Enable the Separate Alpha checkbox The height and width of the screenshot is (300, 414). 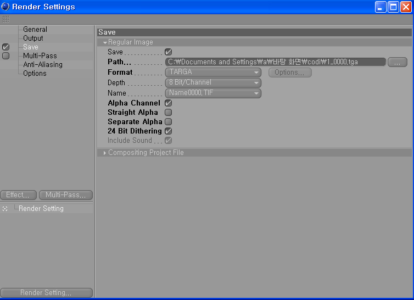169,121
